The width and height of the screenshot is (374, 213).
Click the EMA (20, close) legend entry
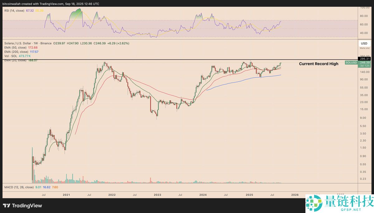click(x=16, y=60)
